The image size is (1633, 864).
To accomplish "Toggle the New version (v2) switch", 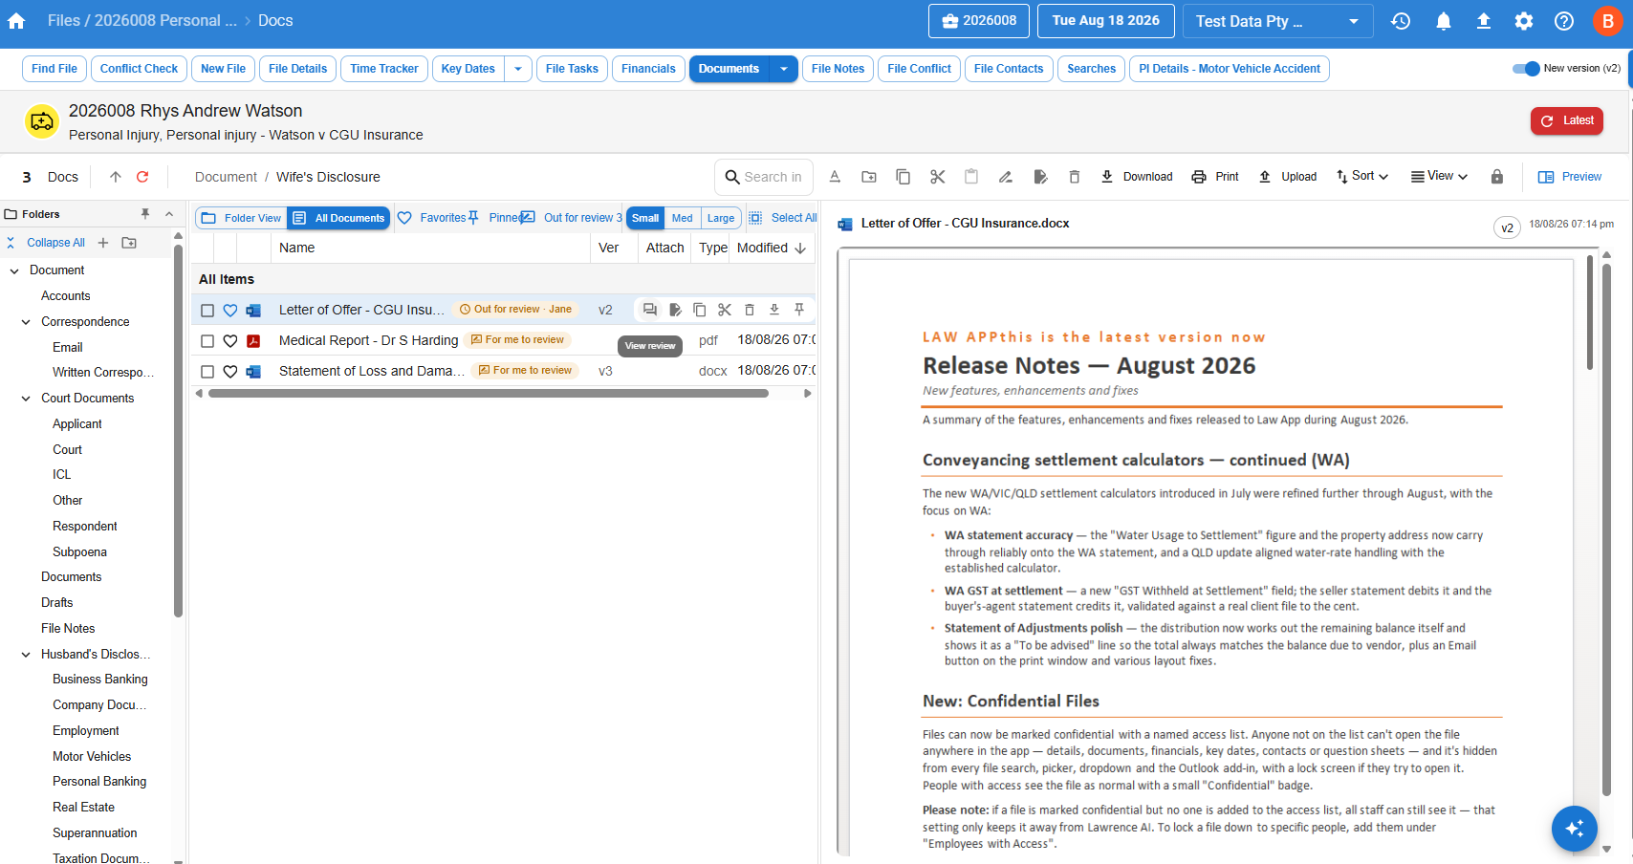I will tap(1526, 69).
